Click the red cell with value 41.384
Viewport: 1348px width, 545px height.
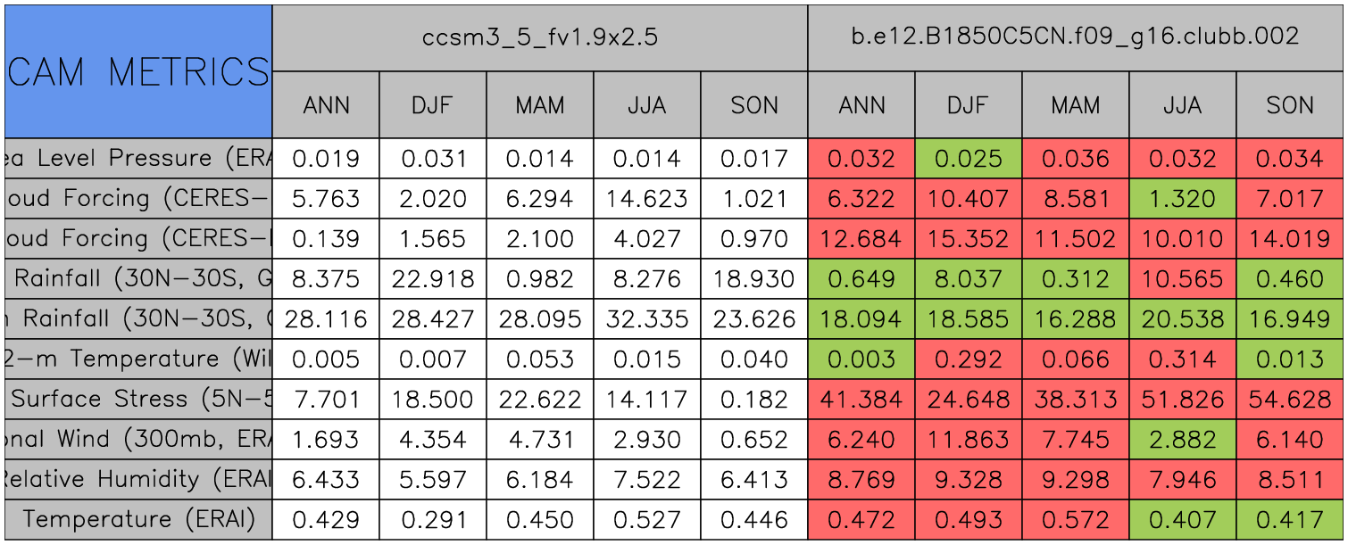pos(861,399)
